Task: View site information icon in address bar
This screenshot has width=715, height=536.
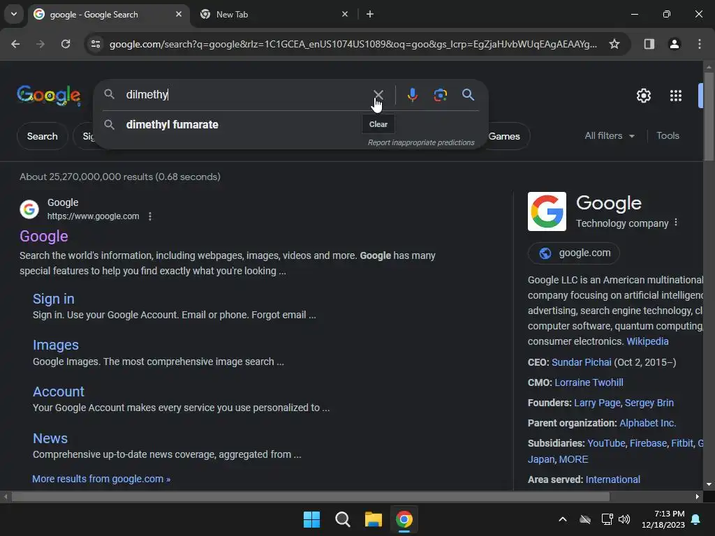Action: 95,44
